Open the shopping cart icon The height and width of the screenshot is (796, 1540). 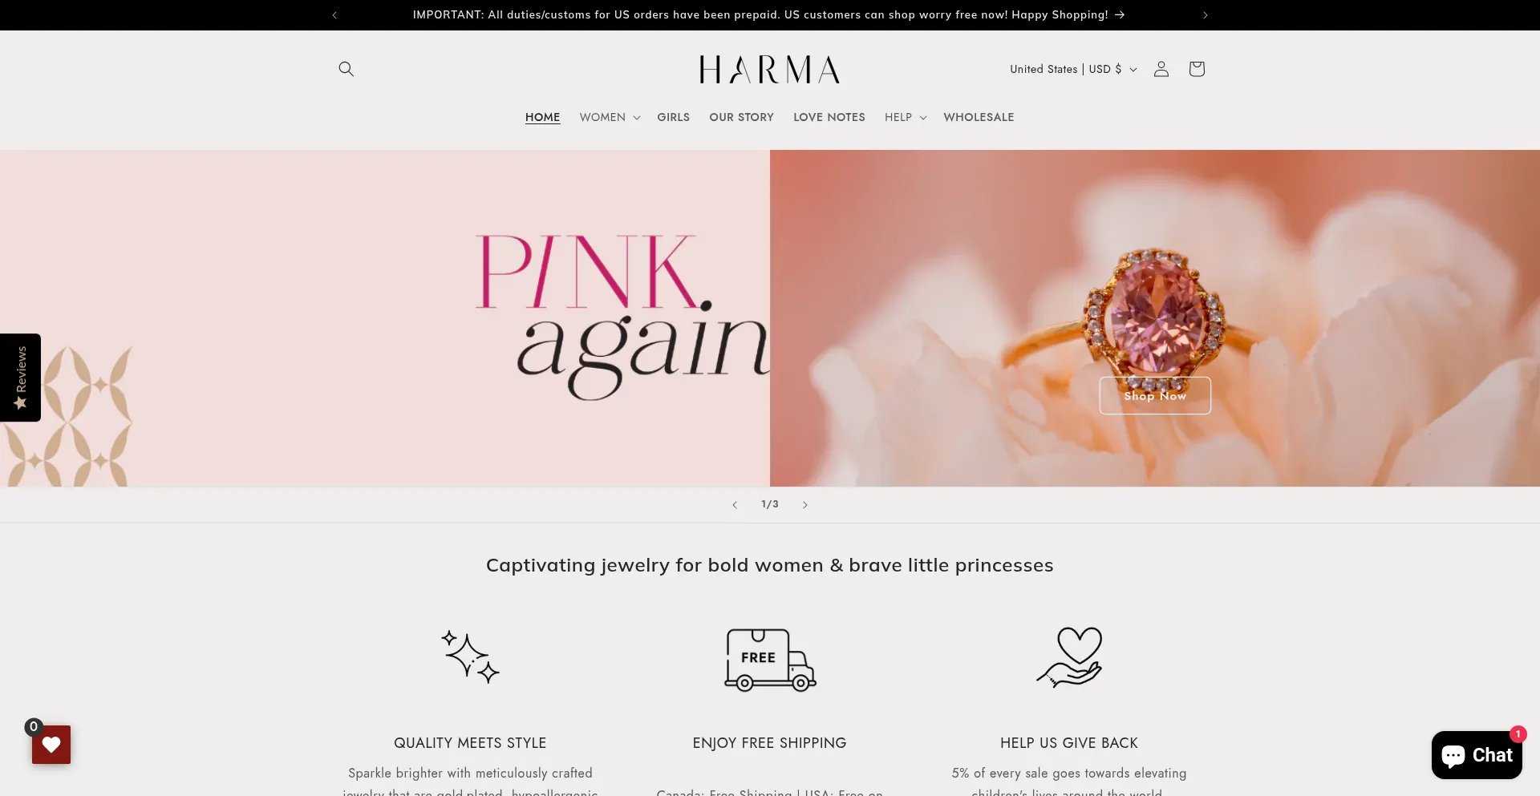(1197, 69)
